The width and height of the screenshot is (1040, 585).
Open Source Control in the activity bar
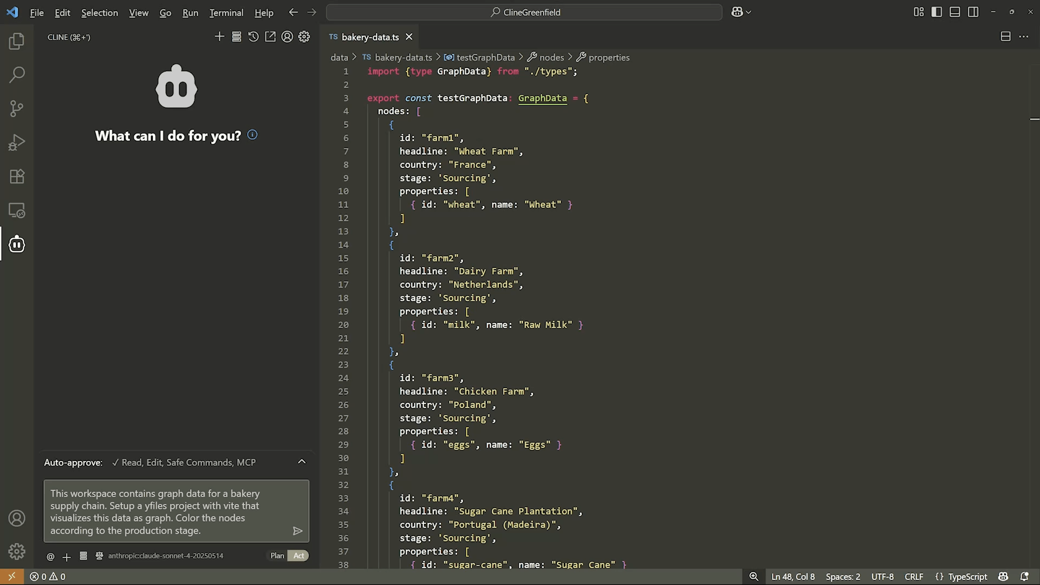17,108
